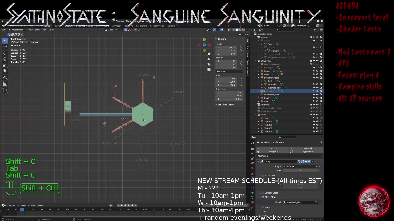Image resolution: width=394 pixels, height=221 pixels.
Task: Open the Render properties tab icon
Action: click(x=253, y=149)
